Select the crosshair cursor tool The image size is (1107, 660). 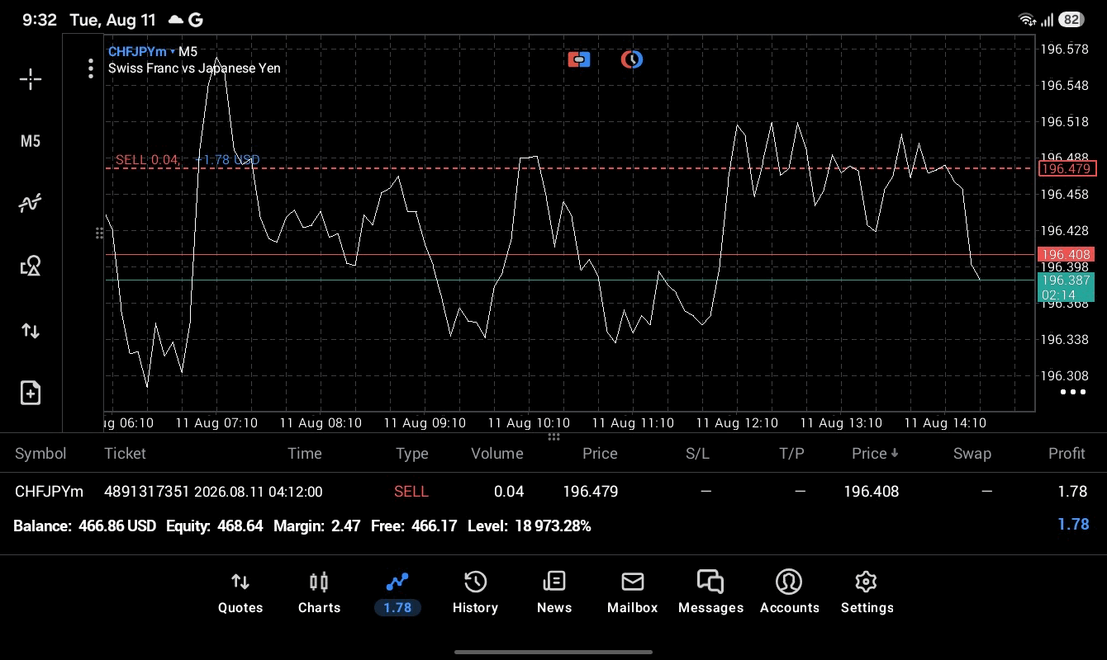31,79
